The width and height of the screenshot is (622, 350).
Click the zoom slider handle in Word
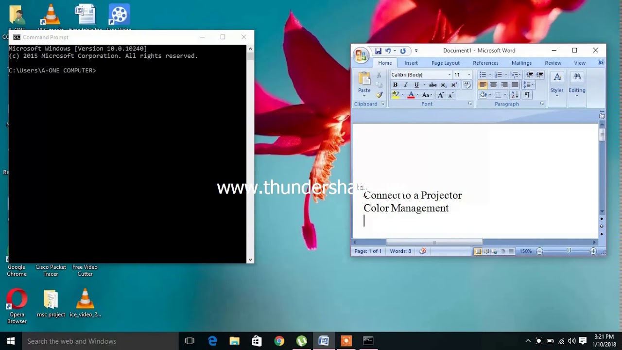569,251
